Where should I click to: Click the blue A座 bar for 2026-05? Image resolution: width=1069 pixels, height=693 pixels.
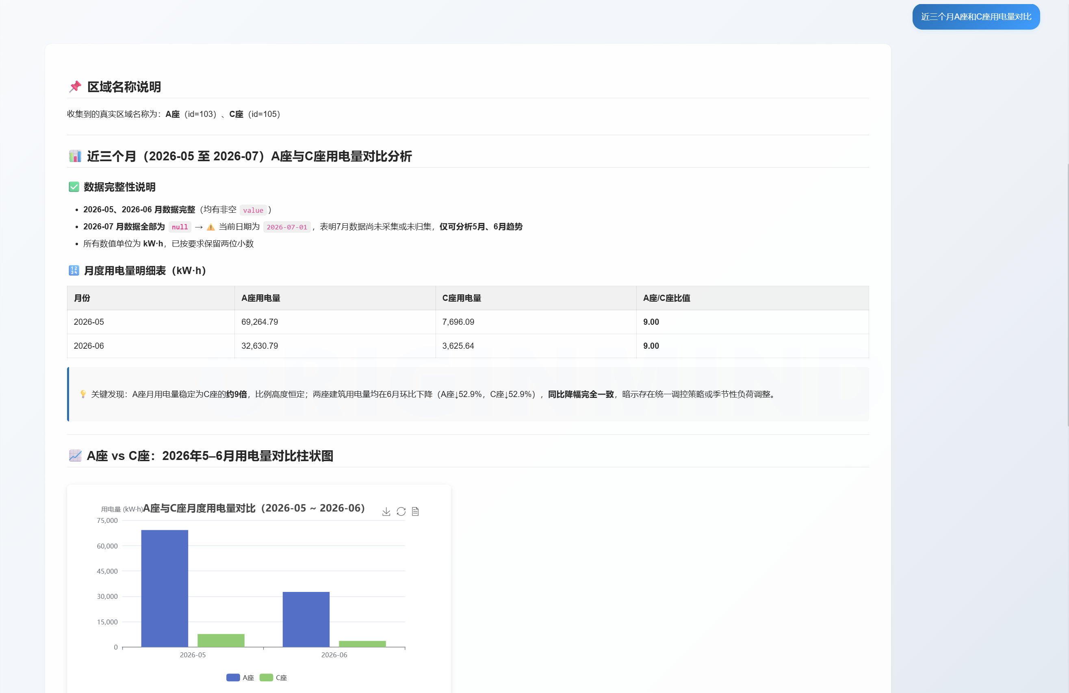click(x=165, y=588)
